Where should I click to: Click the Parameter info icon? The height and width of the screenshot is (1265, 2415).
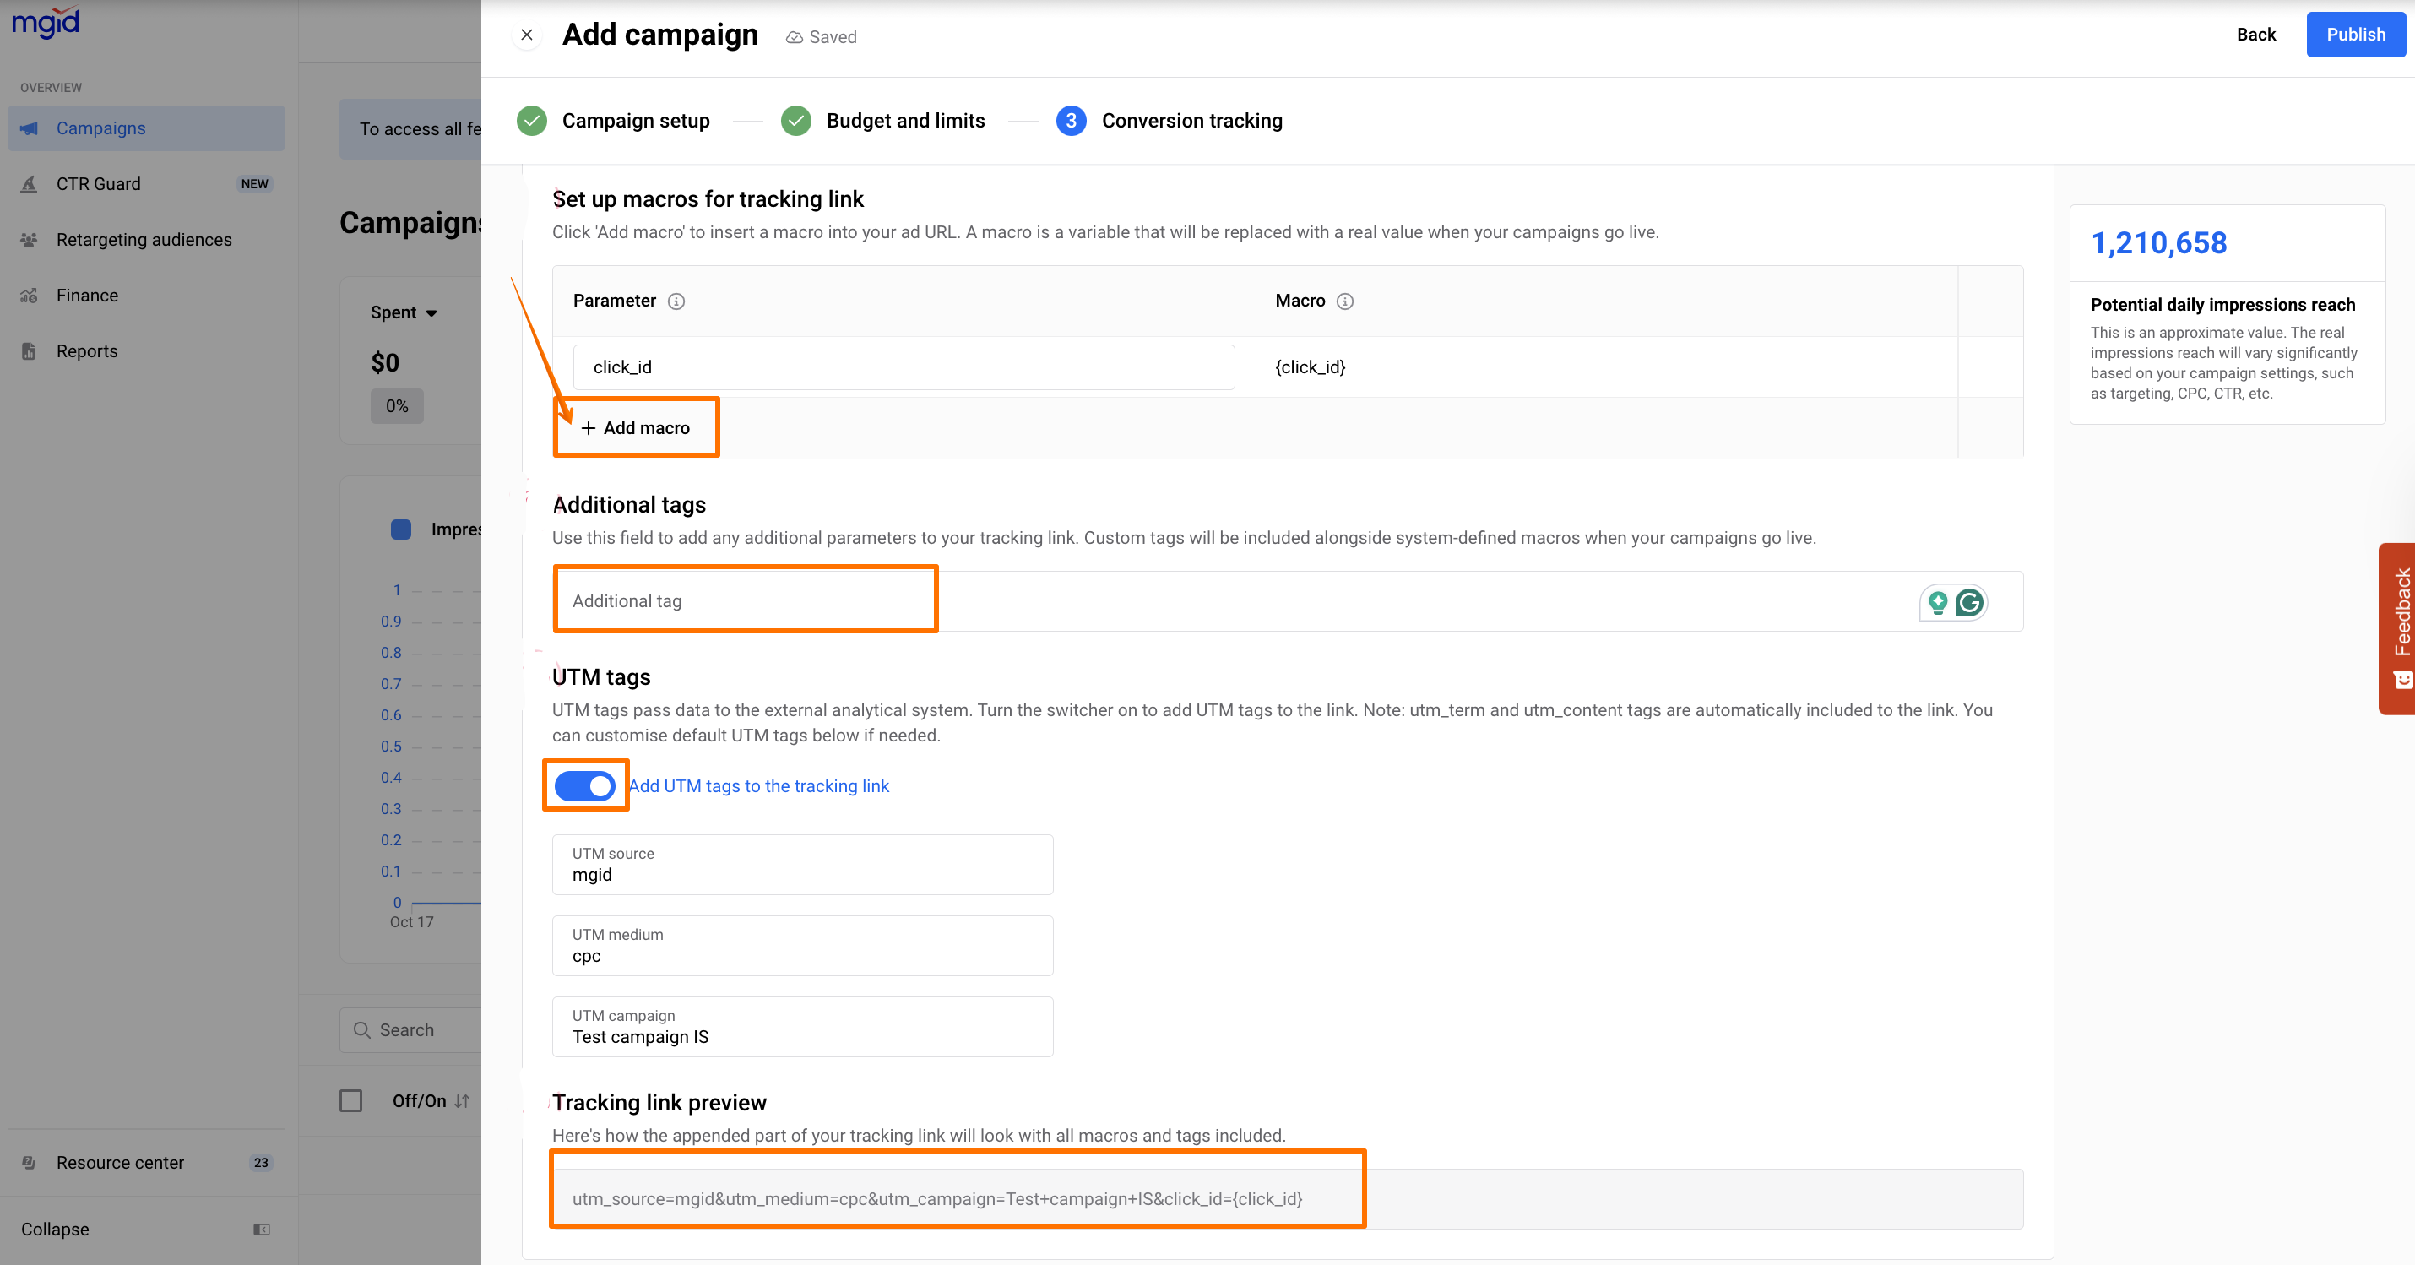point(676,301)
